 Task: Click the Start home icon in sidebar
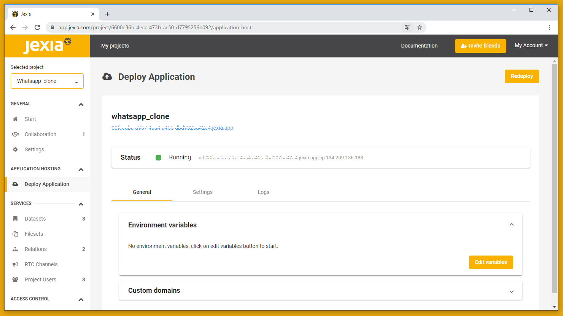coord(15,119)
